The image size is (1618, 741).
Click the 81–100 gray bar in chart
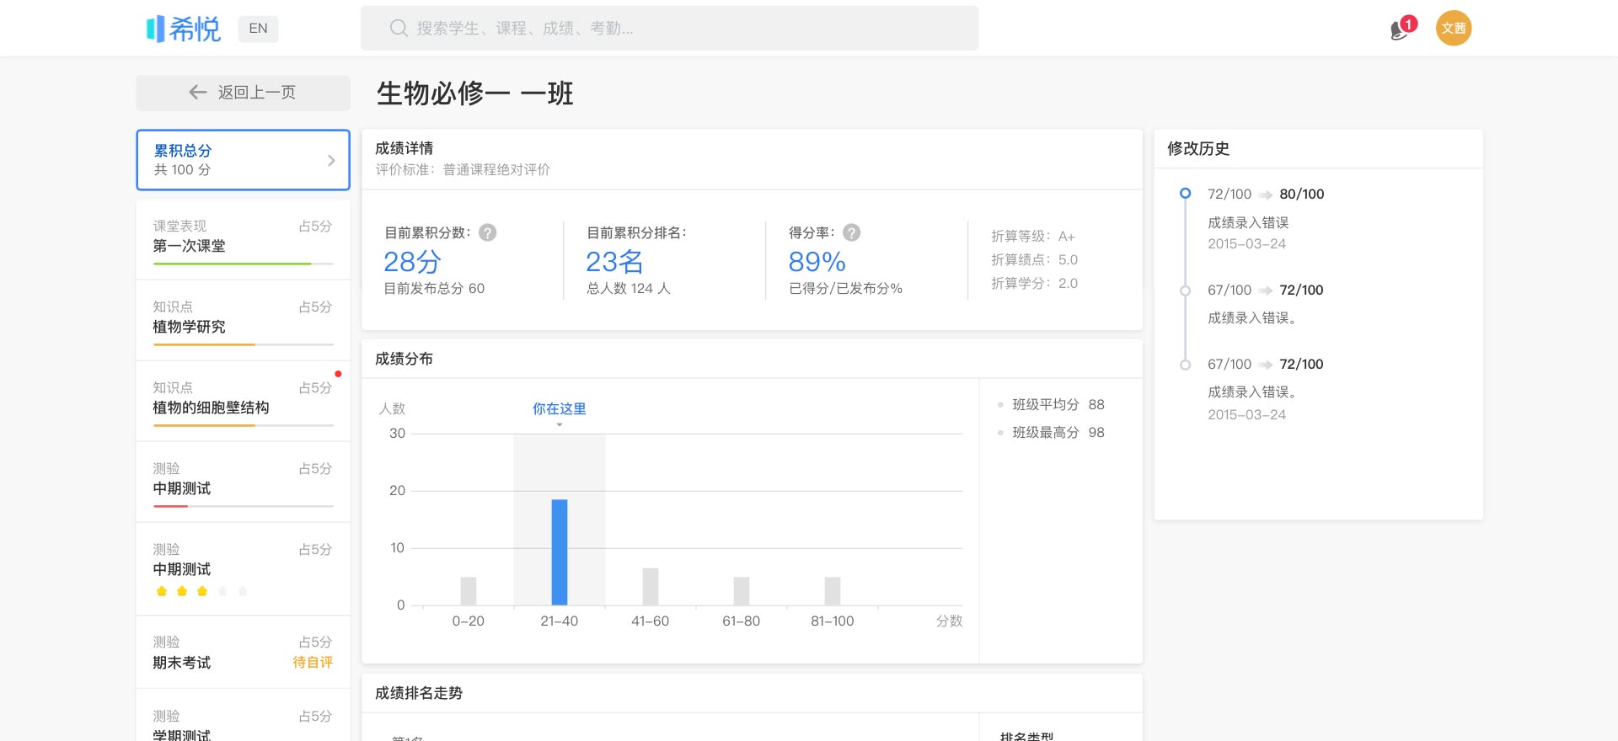[832, 591]
